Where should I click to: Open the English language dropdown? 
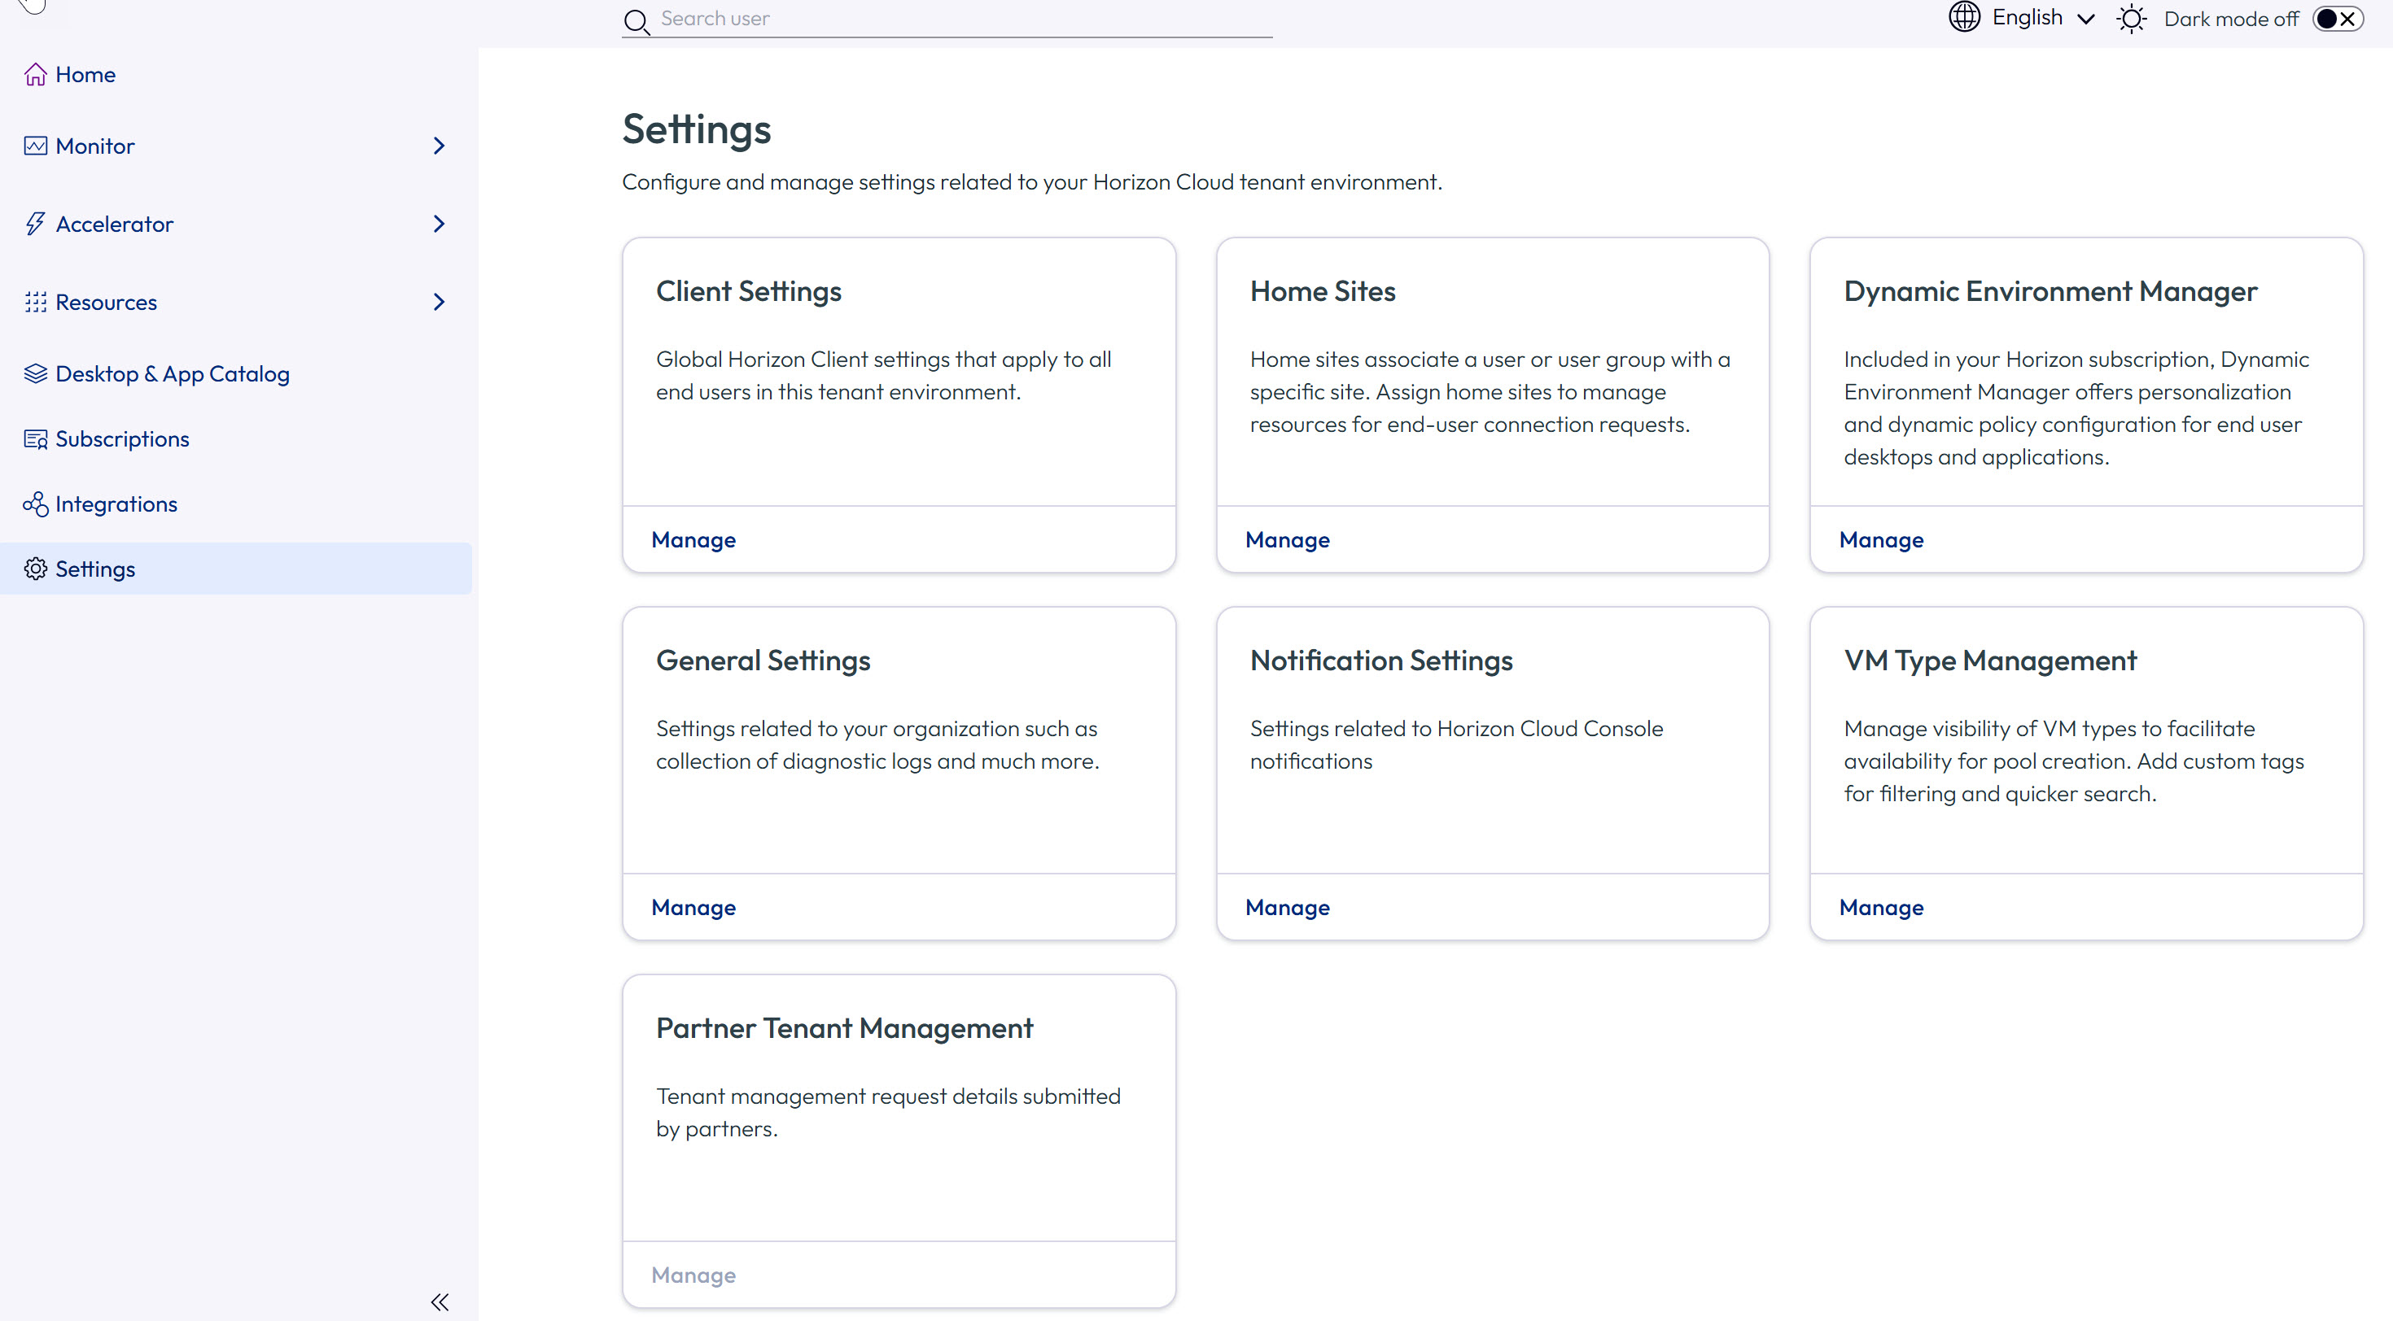pyautogui.click(x=2043, y=18)
